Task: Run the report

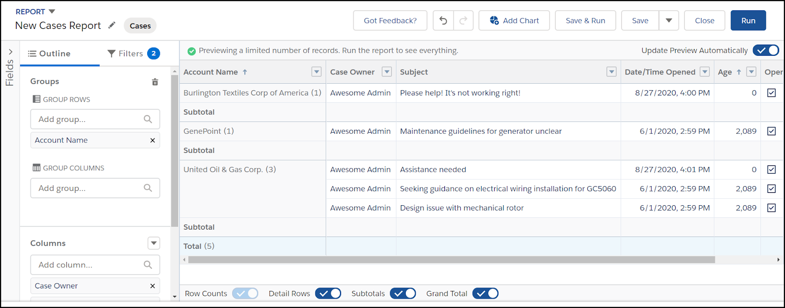Action: 748,21
